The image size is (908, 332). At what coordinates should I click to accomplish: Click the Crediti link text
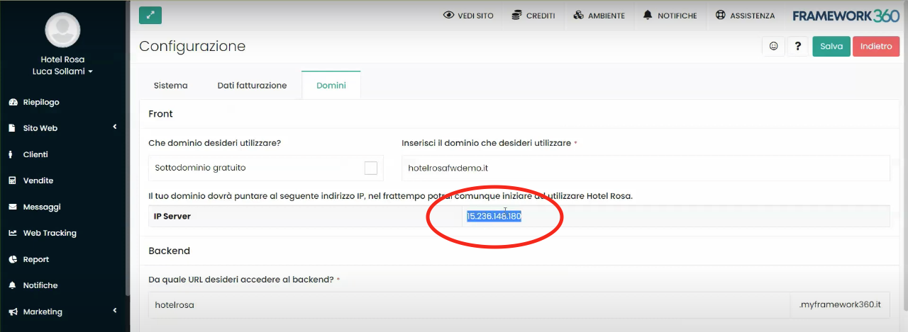(541, 16)
